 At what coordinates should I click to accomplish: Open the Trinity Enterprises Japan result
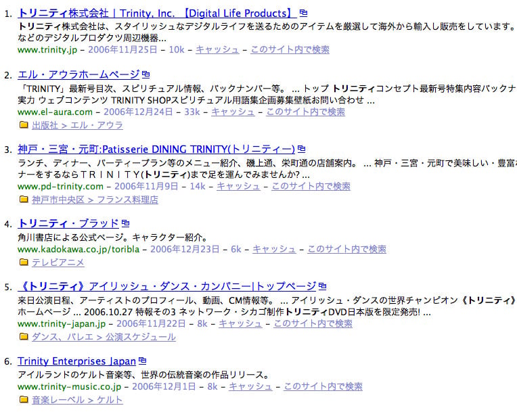[77, 361]
